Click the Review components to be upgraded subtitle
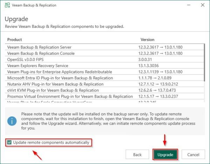 64,26
